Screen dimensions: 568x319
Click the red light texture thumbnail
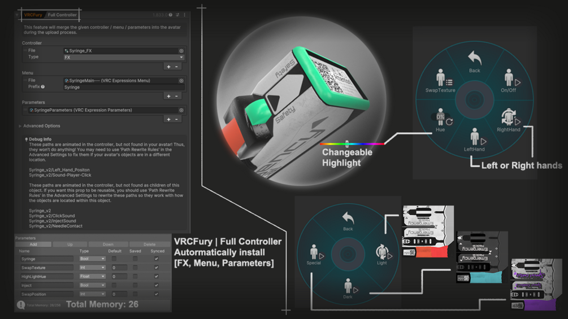pos(428,231)
